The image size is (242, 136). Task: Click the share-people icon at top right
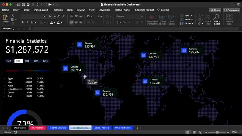(x=238, y=5)
